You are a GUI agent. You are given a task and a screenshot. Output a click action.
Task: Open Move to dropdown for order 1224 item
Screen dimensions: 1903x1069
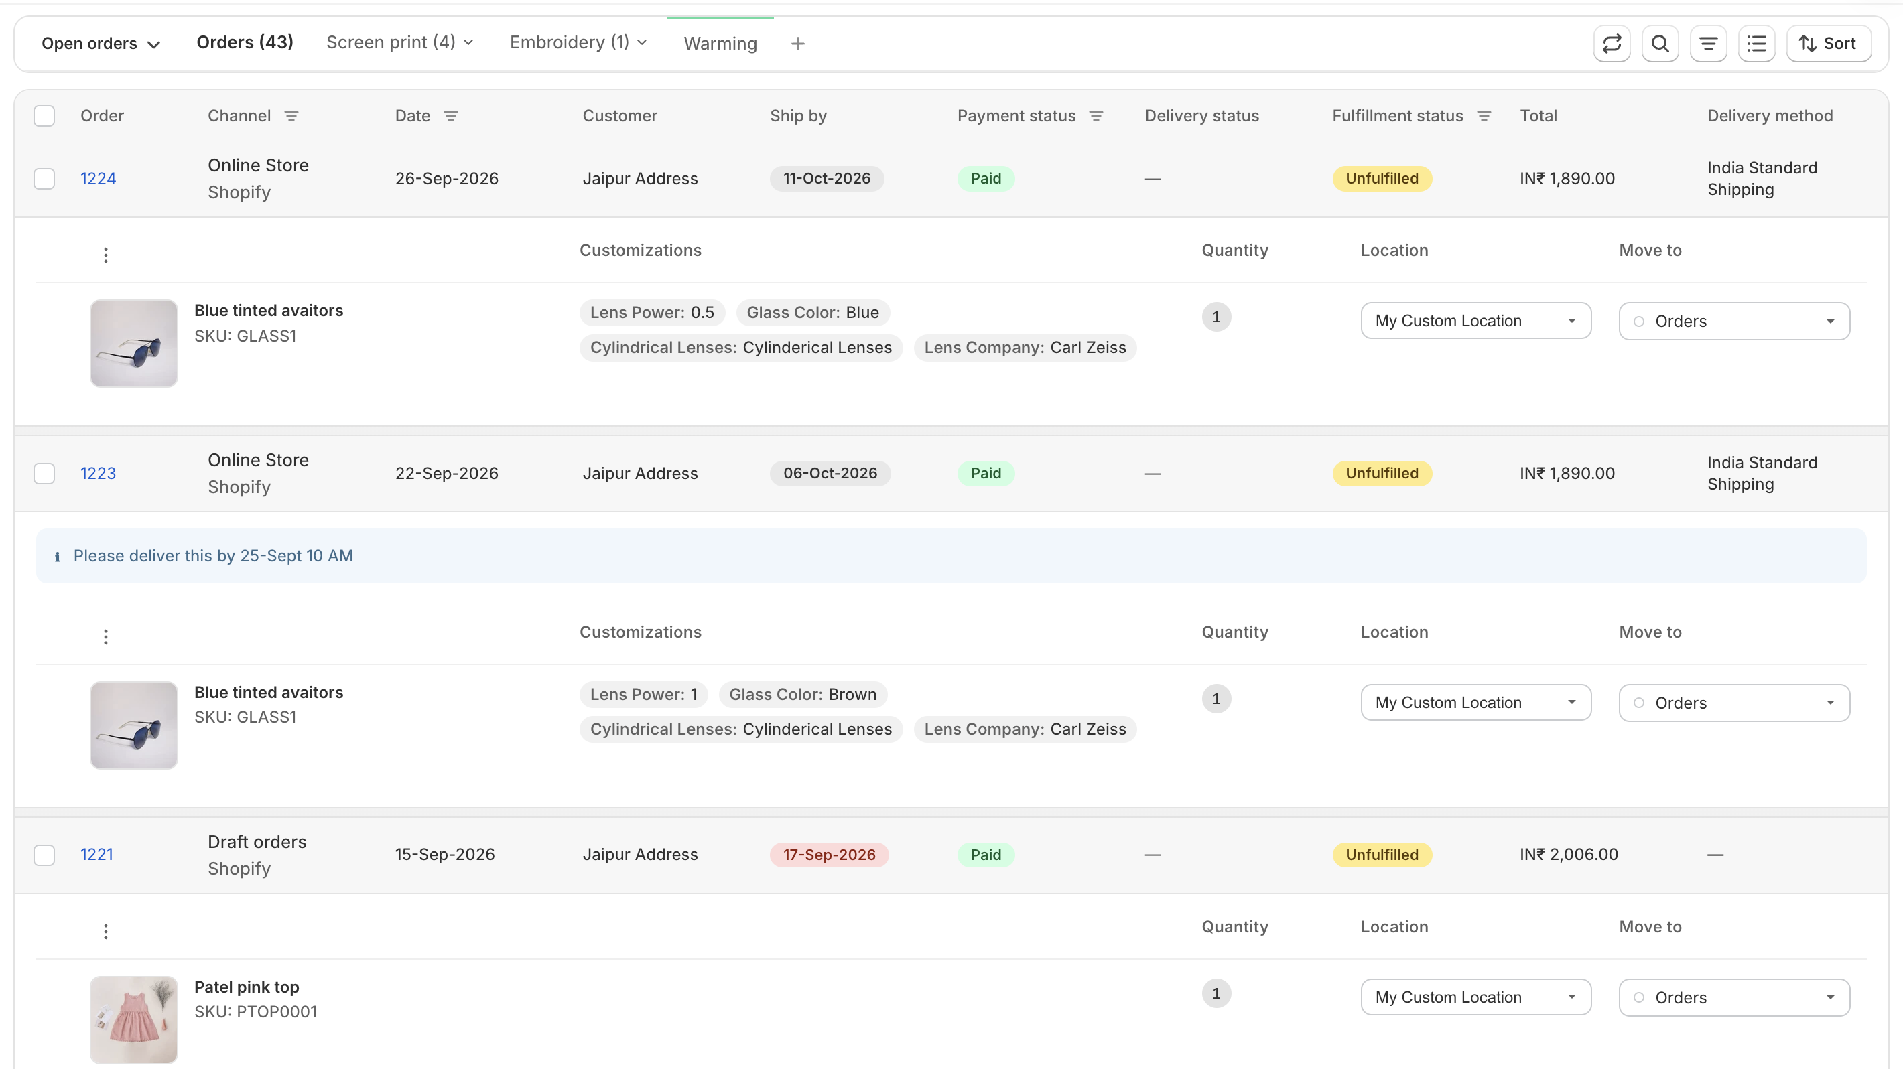click(x=1734, y=321)
